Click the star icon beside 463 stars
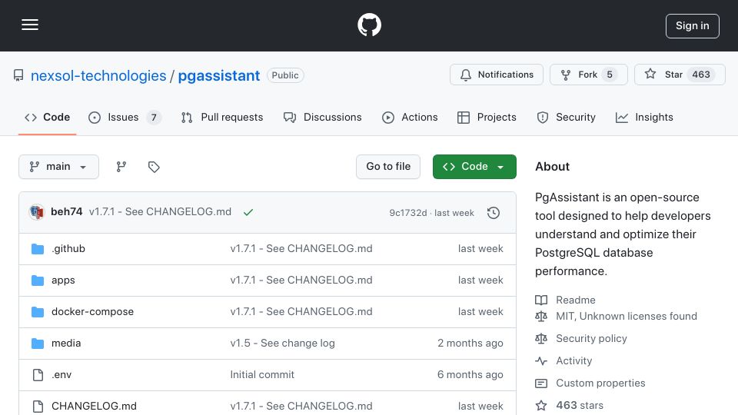Screen dimensions: 738x415 541,405
